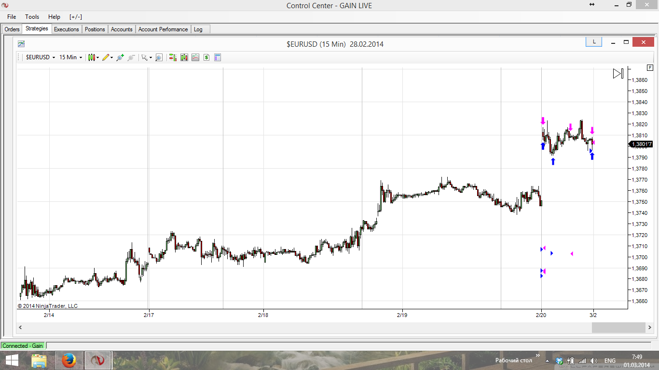Open the Tools menu
Image resolution: width=659 pixels, height=370 pixels.
coord(32,17)
